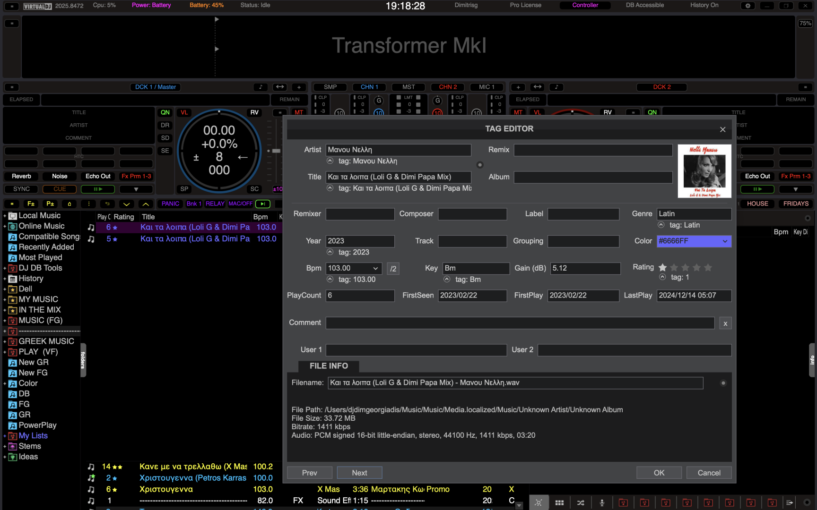817x510 pixels.
Task: Click the double-arrow icon on deck 2 header
Action: tap(538, 87)
